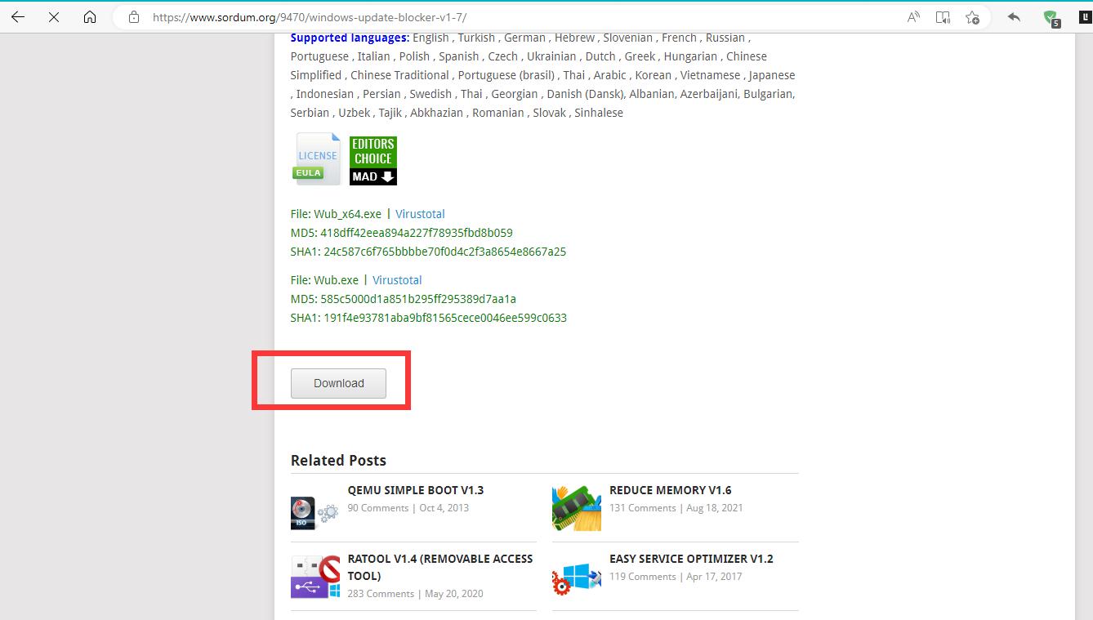This screenshot has height=620, width=1093.
Task: Go back using the browser back arrow
Action: click(x=18, y=17)
